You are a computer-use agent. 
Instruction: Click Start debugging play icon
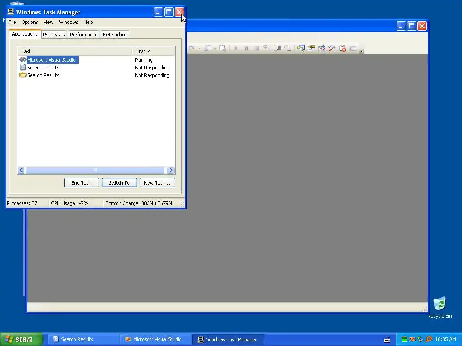pyautogui.click(x=236, y=48)
